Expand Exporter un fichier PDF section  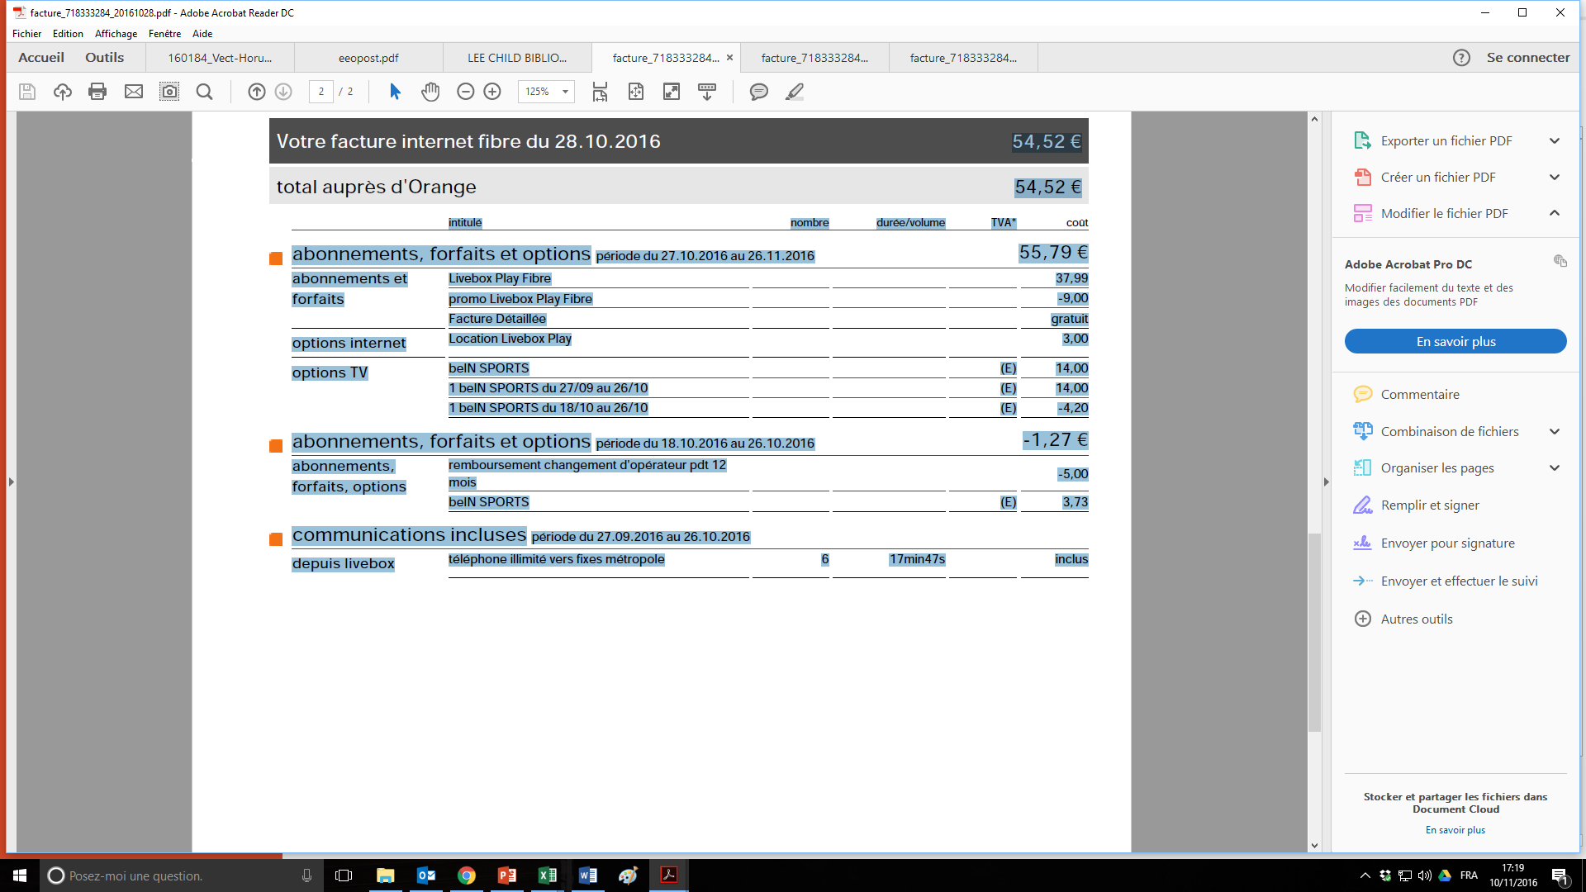(x=1555, y=141)
